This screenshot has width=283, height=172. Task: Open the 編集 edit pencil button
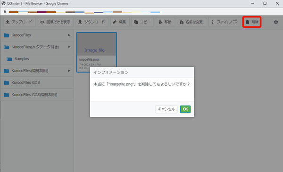click(120, 22)
